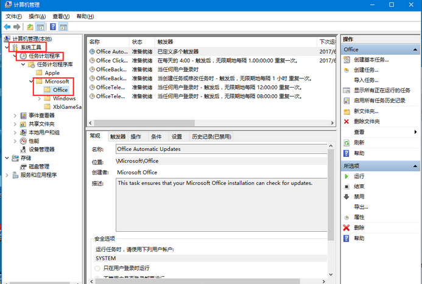
Task: Click the 名称 field with Office Automatic Updates
Action: tap(221, 149)
